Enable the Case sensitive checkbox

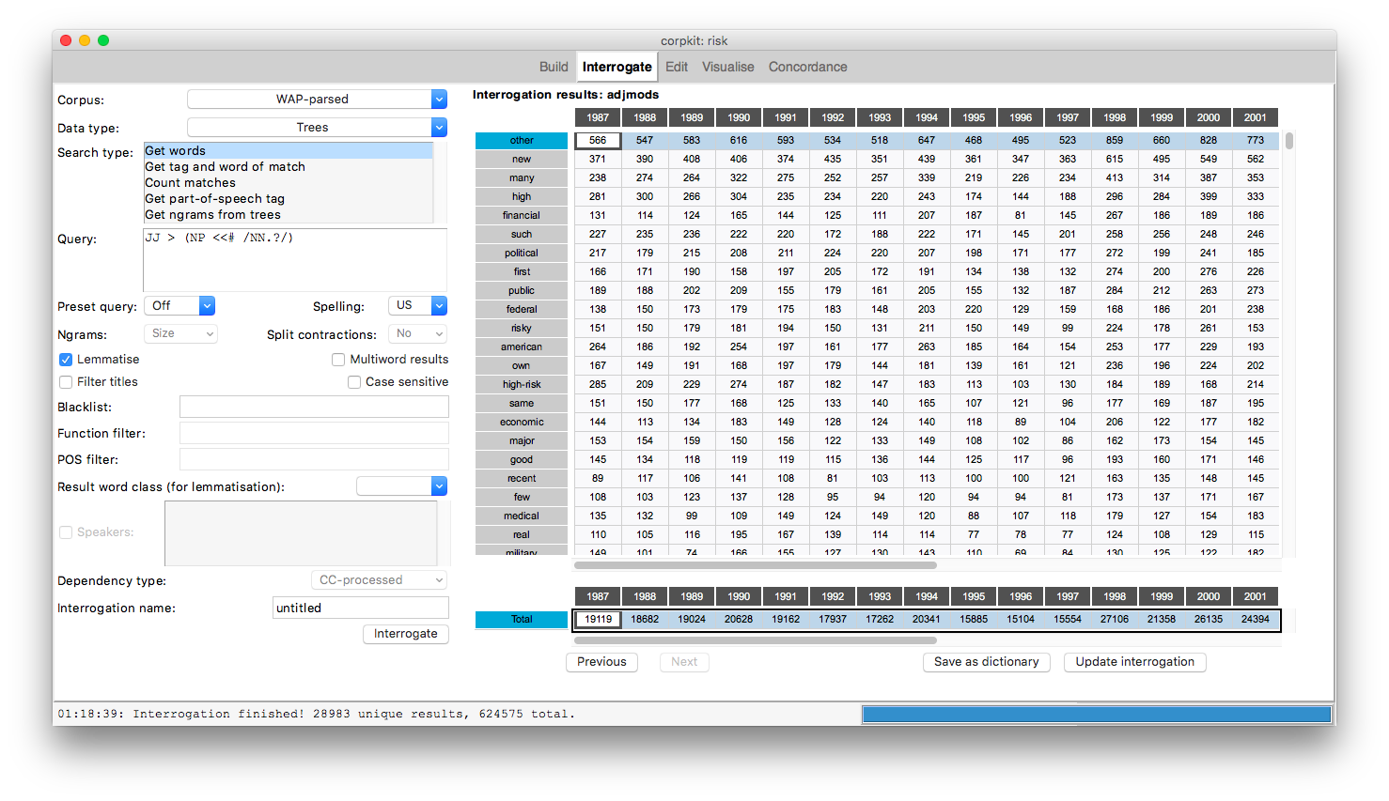(x=354, y=382)
